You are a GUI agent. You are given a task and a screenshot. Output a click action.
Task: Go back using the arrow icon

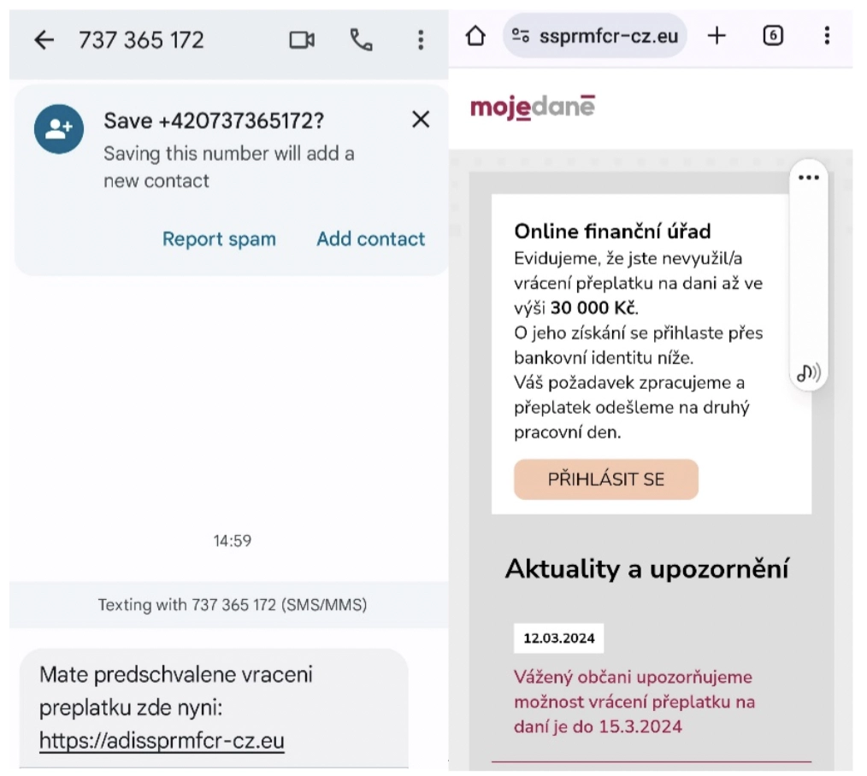coord(44,40)
